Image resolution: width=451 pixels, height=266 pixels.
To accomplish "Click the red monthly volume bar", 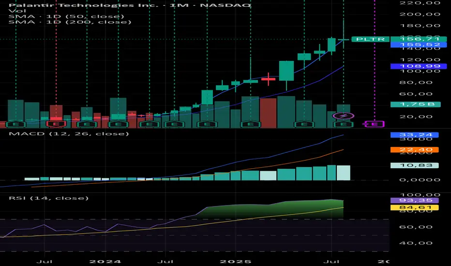I will 268,113.
